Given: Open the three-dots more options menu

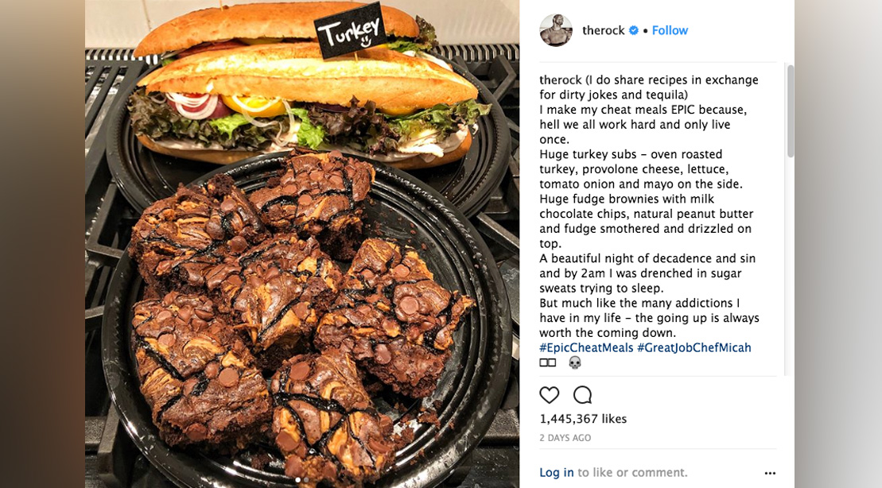Looking at the screenshot, I should pyautogui.click(x=770, y=473).
